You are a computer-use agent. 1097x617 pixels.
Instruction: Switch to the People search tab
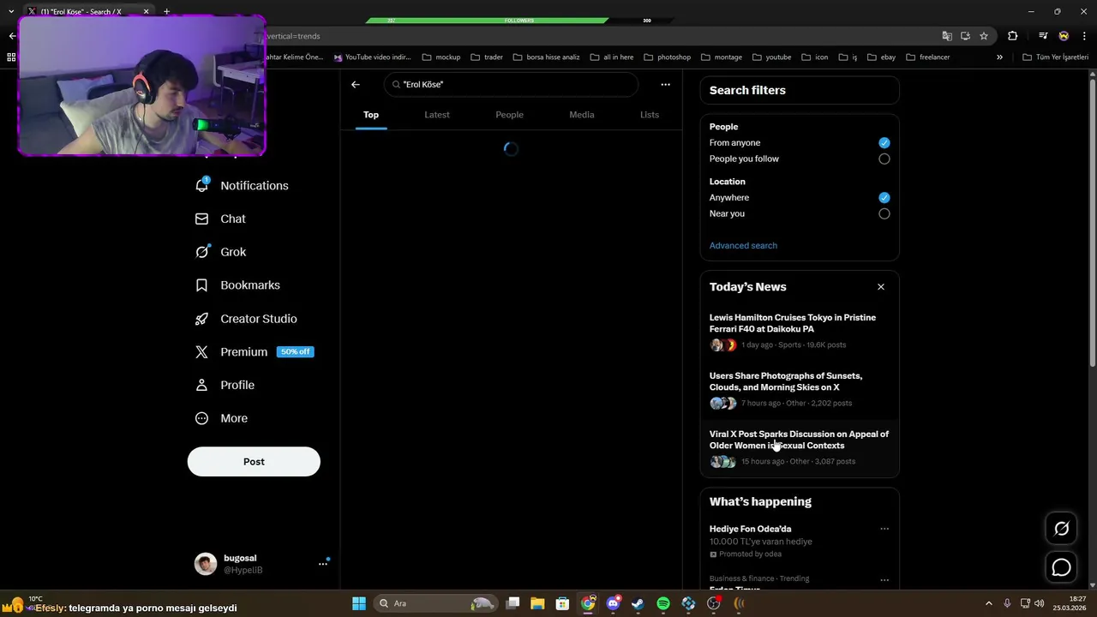tap(509, 115)
